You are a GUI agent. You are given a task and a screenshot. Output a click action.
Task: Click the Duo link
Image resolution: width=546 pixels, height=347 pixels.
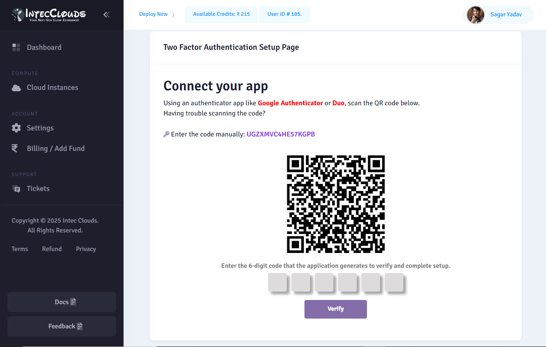tap(338, 103)
